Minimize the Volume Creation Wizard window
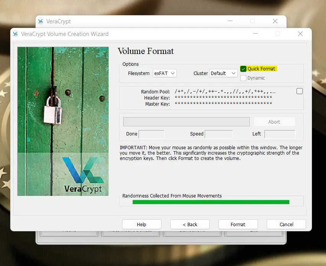Screen dimensions: 326x266 point(256,34)
